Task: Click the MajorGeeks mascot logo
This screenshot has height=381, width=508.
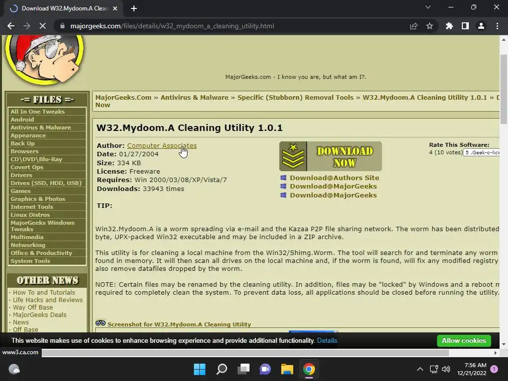Action: coord(44,60)
